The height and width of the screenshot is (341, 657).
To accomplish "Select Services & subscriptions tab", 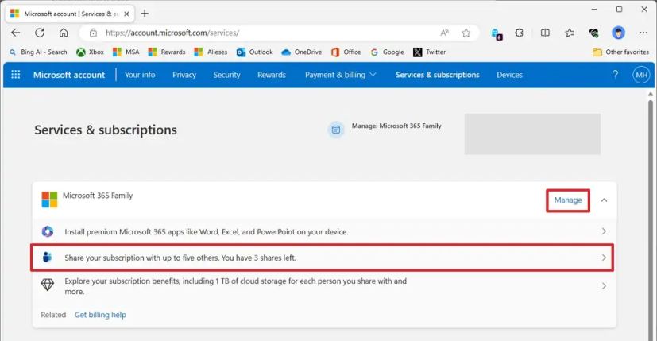I will tap(438, 75).
